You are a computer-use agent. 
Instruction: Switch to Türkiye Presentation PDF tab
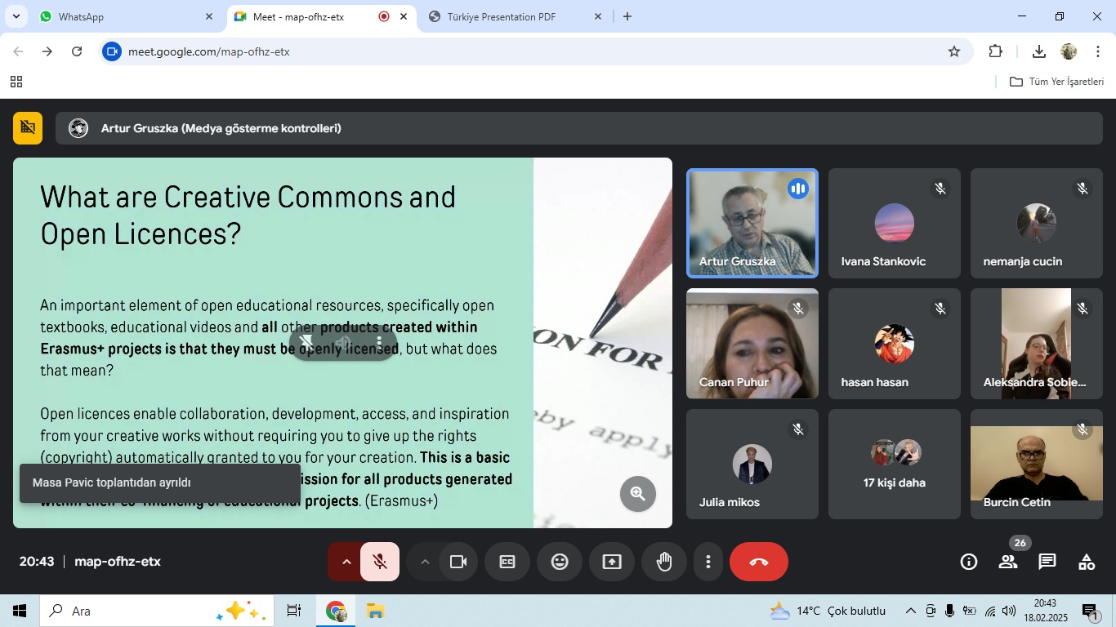[x=513, y=16]
